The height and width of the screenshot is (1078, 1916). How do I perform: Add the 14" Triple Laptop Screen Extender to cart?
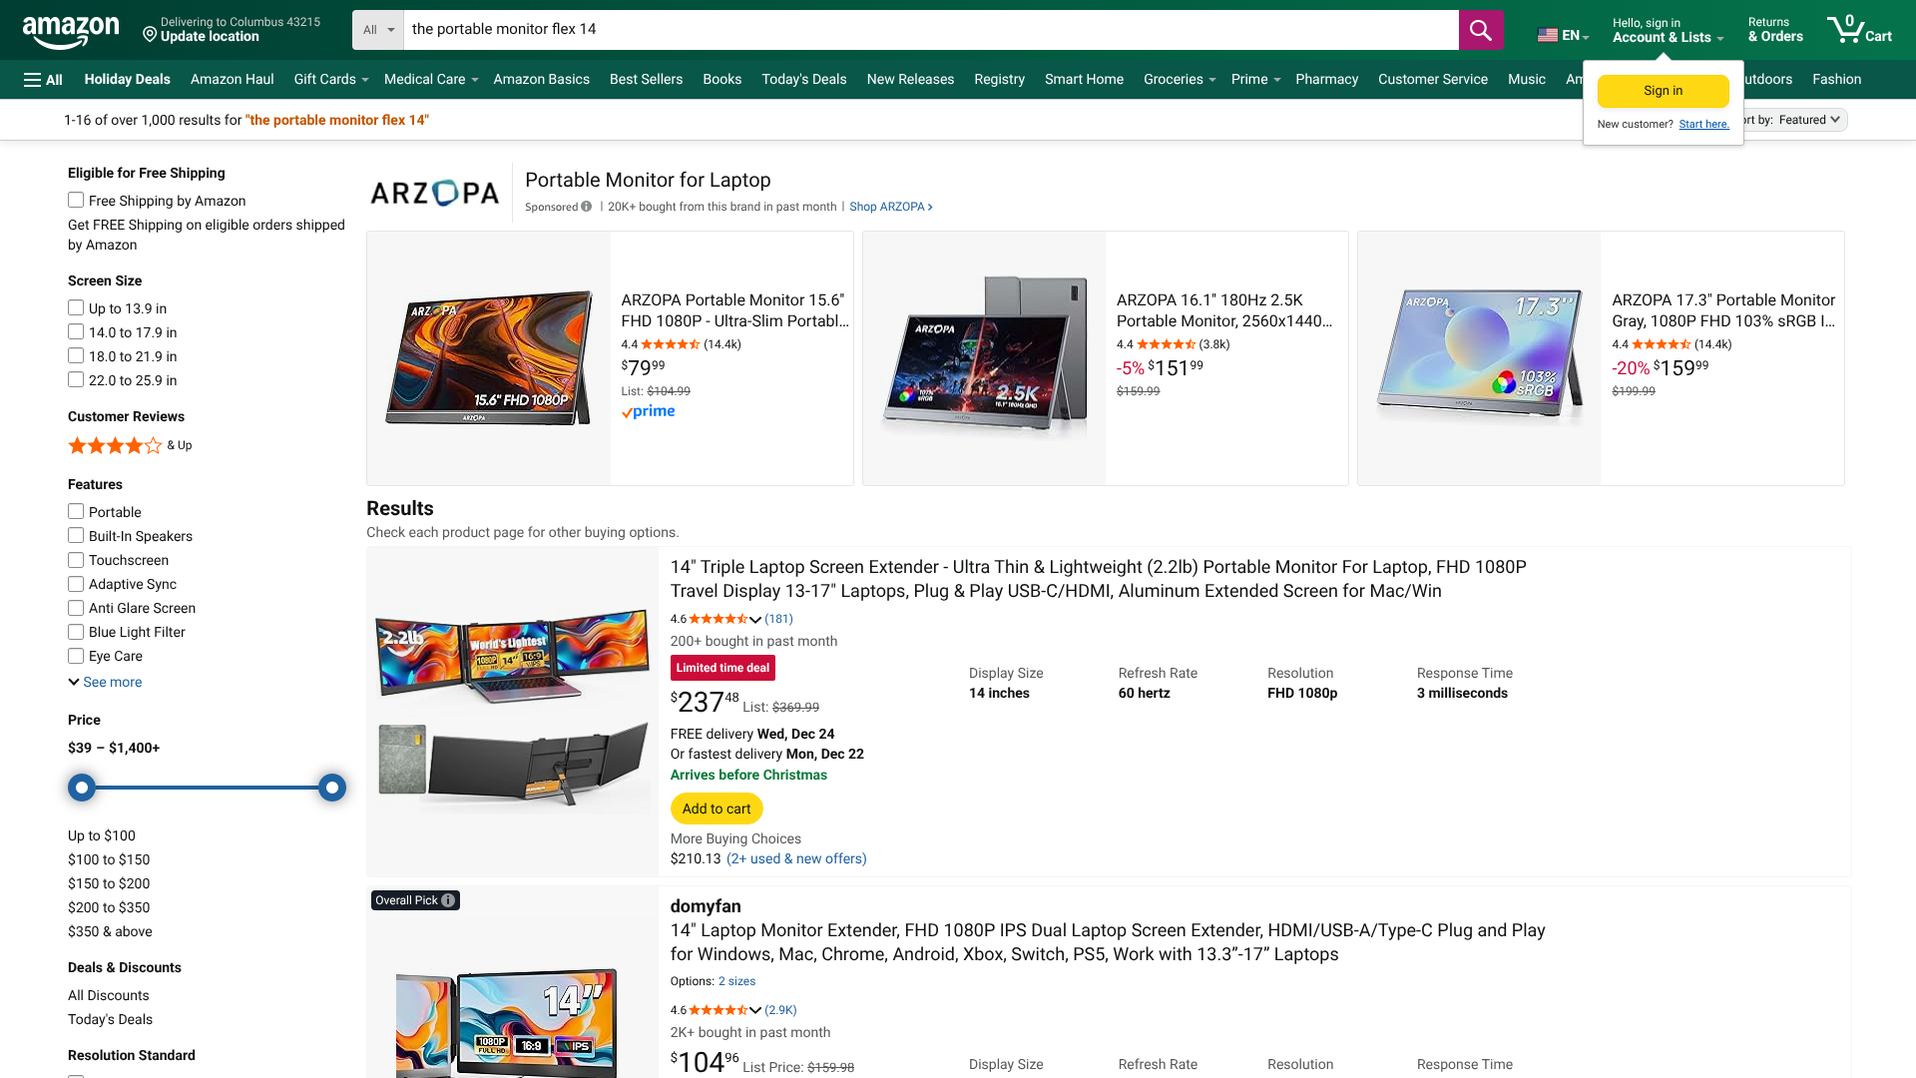pos(717,808)
